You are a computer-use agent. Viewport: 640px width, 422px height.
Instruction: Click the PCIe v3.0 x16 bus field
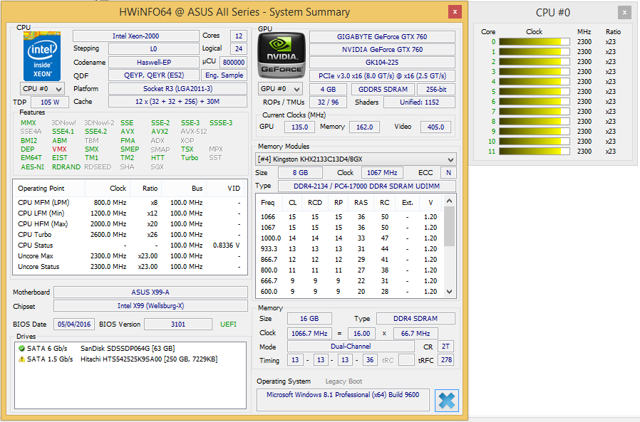[382, 76]
